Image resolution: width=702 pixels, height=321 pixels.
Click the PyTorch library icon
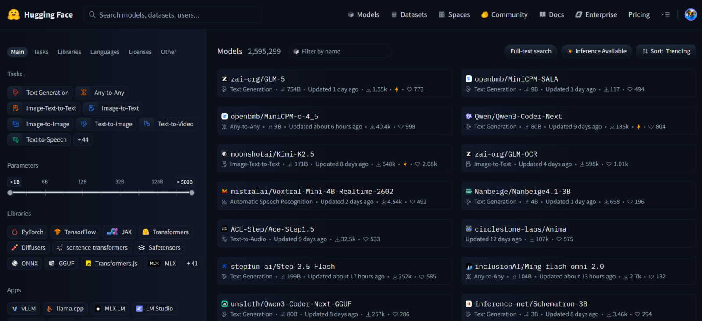(15, 232)
